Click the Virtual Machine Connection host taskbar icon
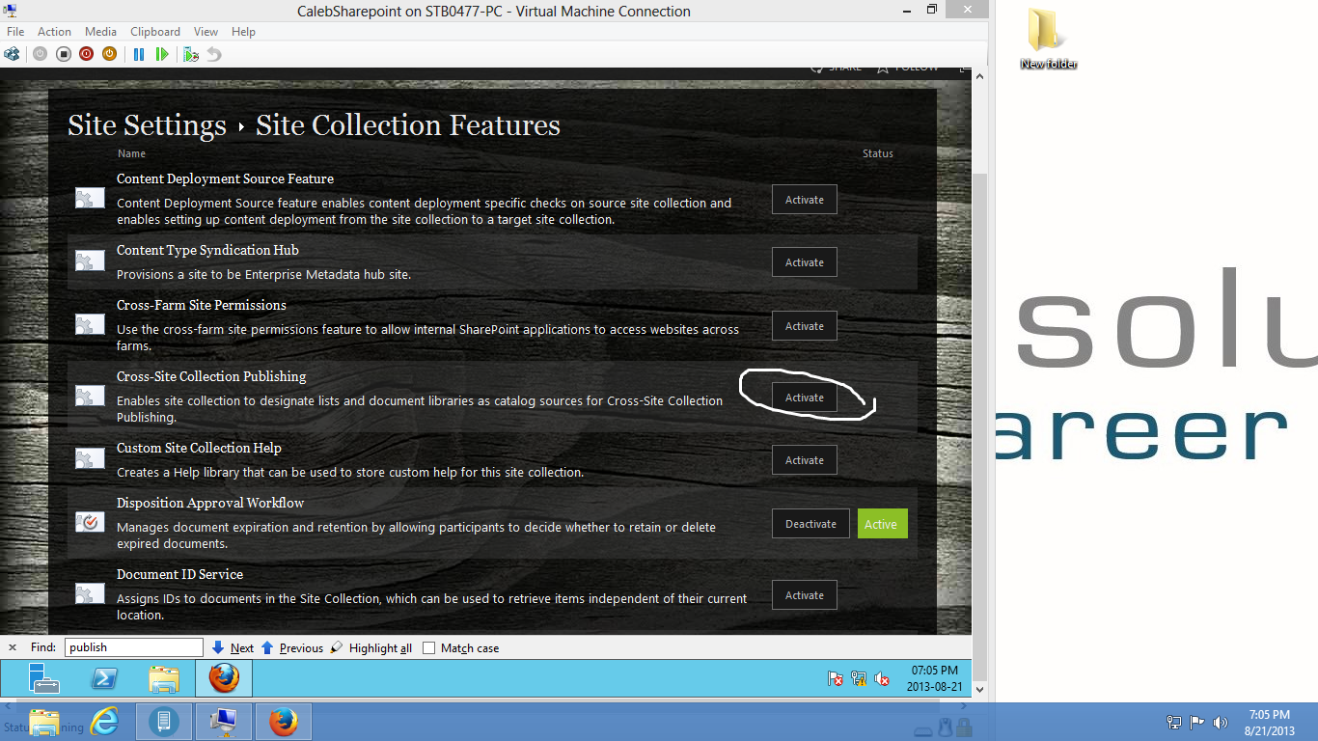This screenshot has width=1318, height=741. click(224, 722)
